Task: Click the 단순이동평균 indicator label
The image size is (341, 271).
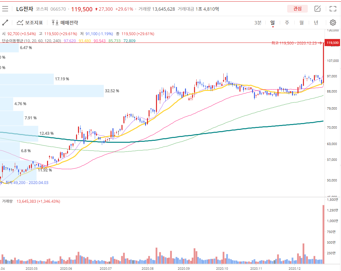Action: (x=32, y=41)
